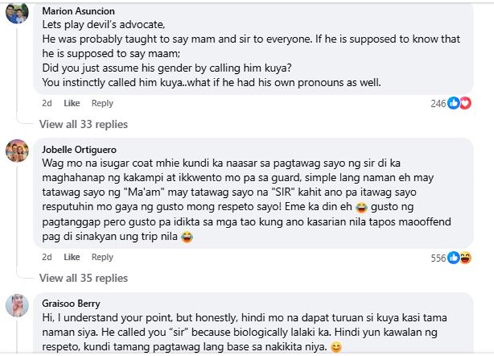
Task: Open Marion Asuncion's profile picture
Action: coord(16,13)
